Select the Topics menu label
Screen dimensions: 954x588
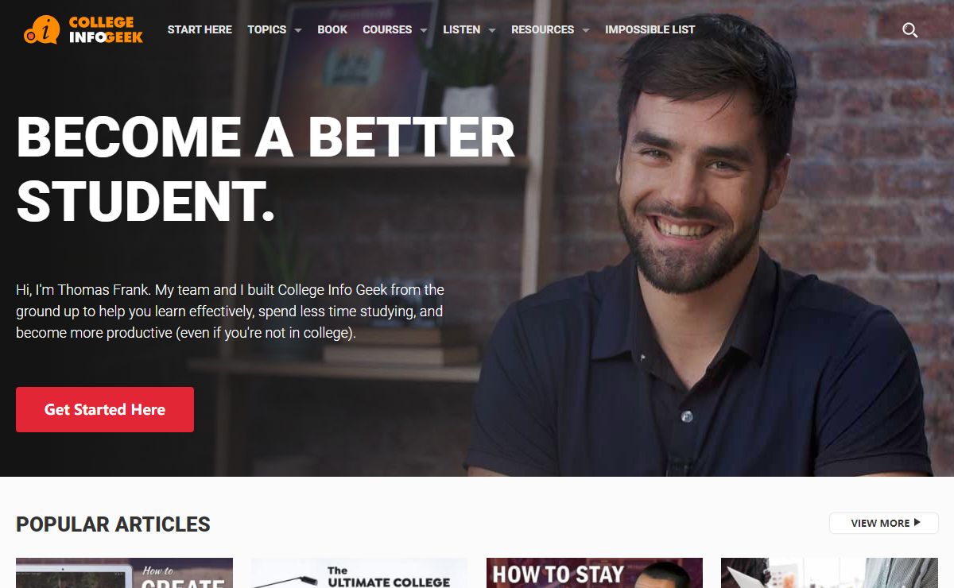[x=266, y=29]
